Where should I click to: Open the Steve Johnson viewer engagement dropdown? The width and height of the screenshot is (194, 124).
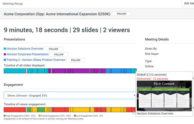point(70,95)
